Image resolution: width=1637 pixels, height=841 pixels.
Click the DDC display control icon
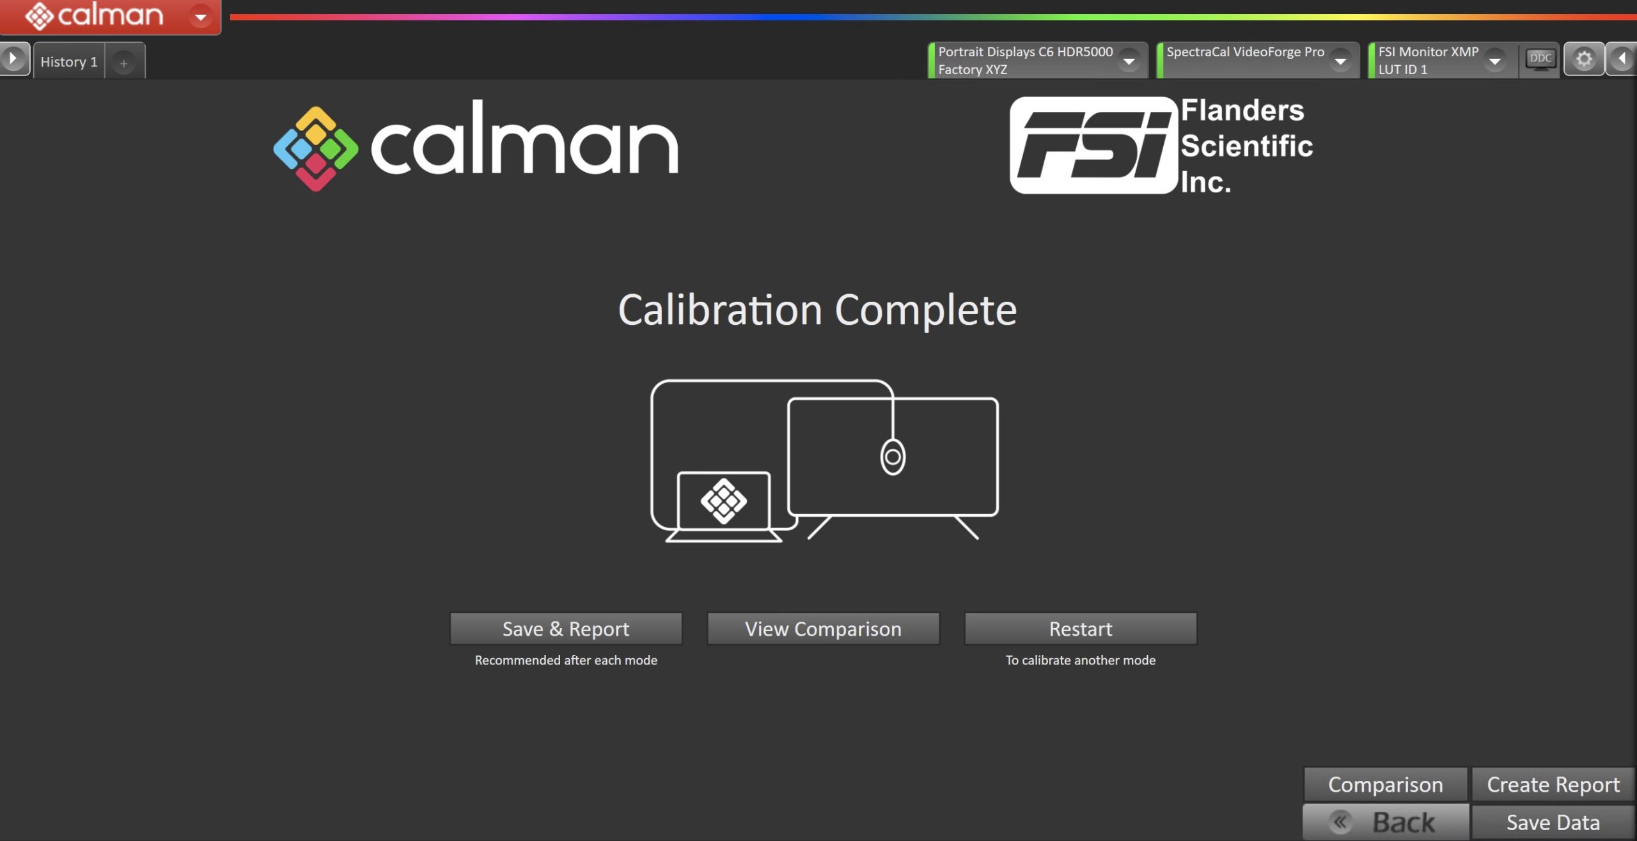(1540, 59)
